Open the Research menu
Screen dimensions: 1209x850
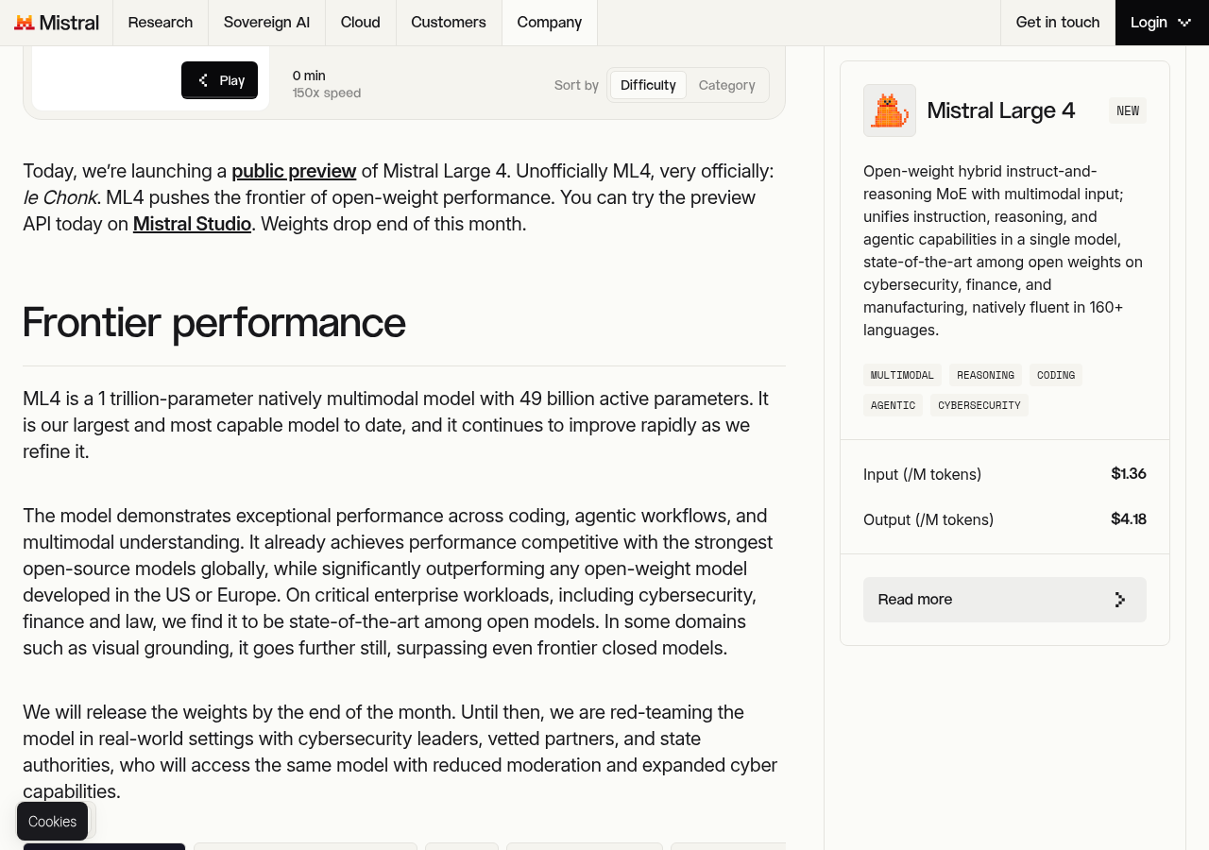coord(161,23)
